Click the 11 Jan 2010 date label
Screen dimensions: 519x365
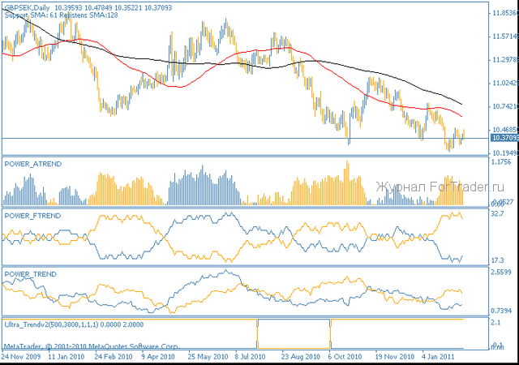tap(66, 357)
